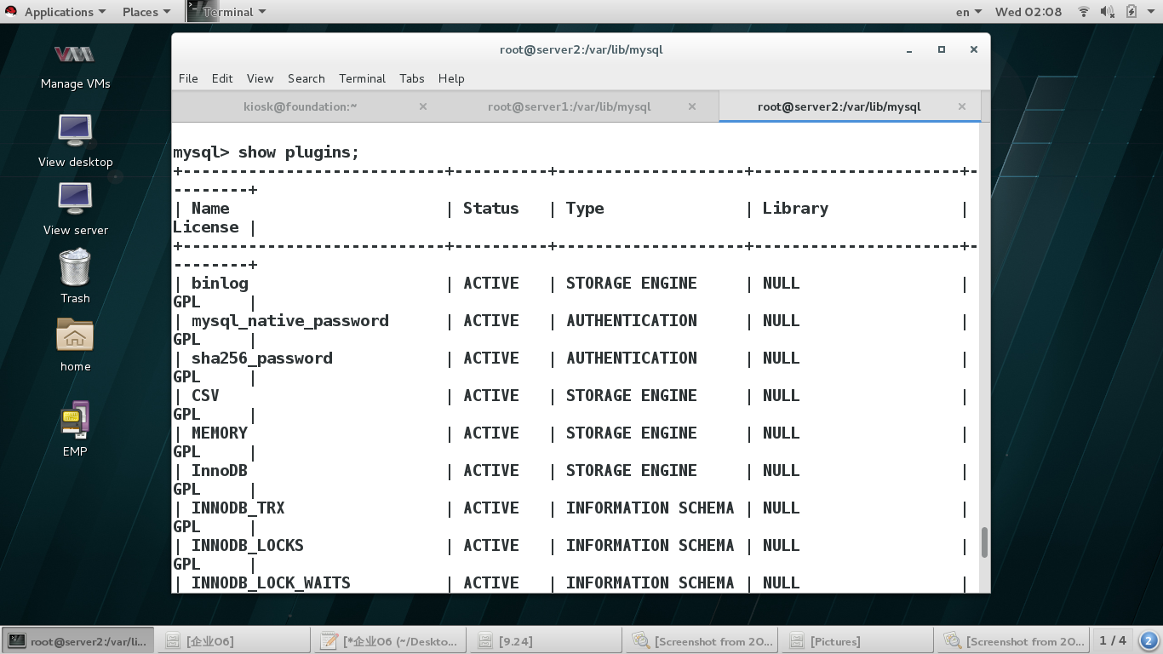
Task: Minimize the terminal window
Action: pyautogui.click(x=909, y=49)
